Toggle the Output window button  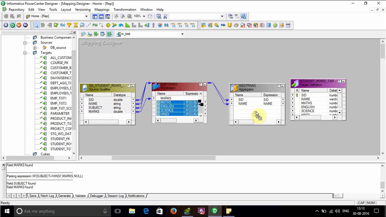(x=101, y=16)
